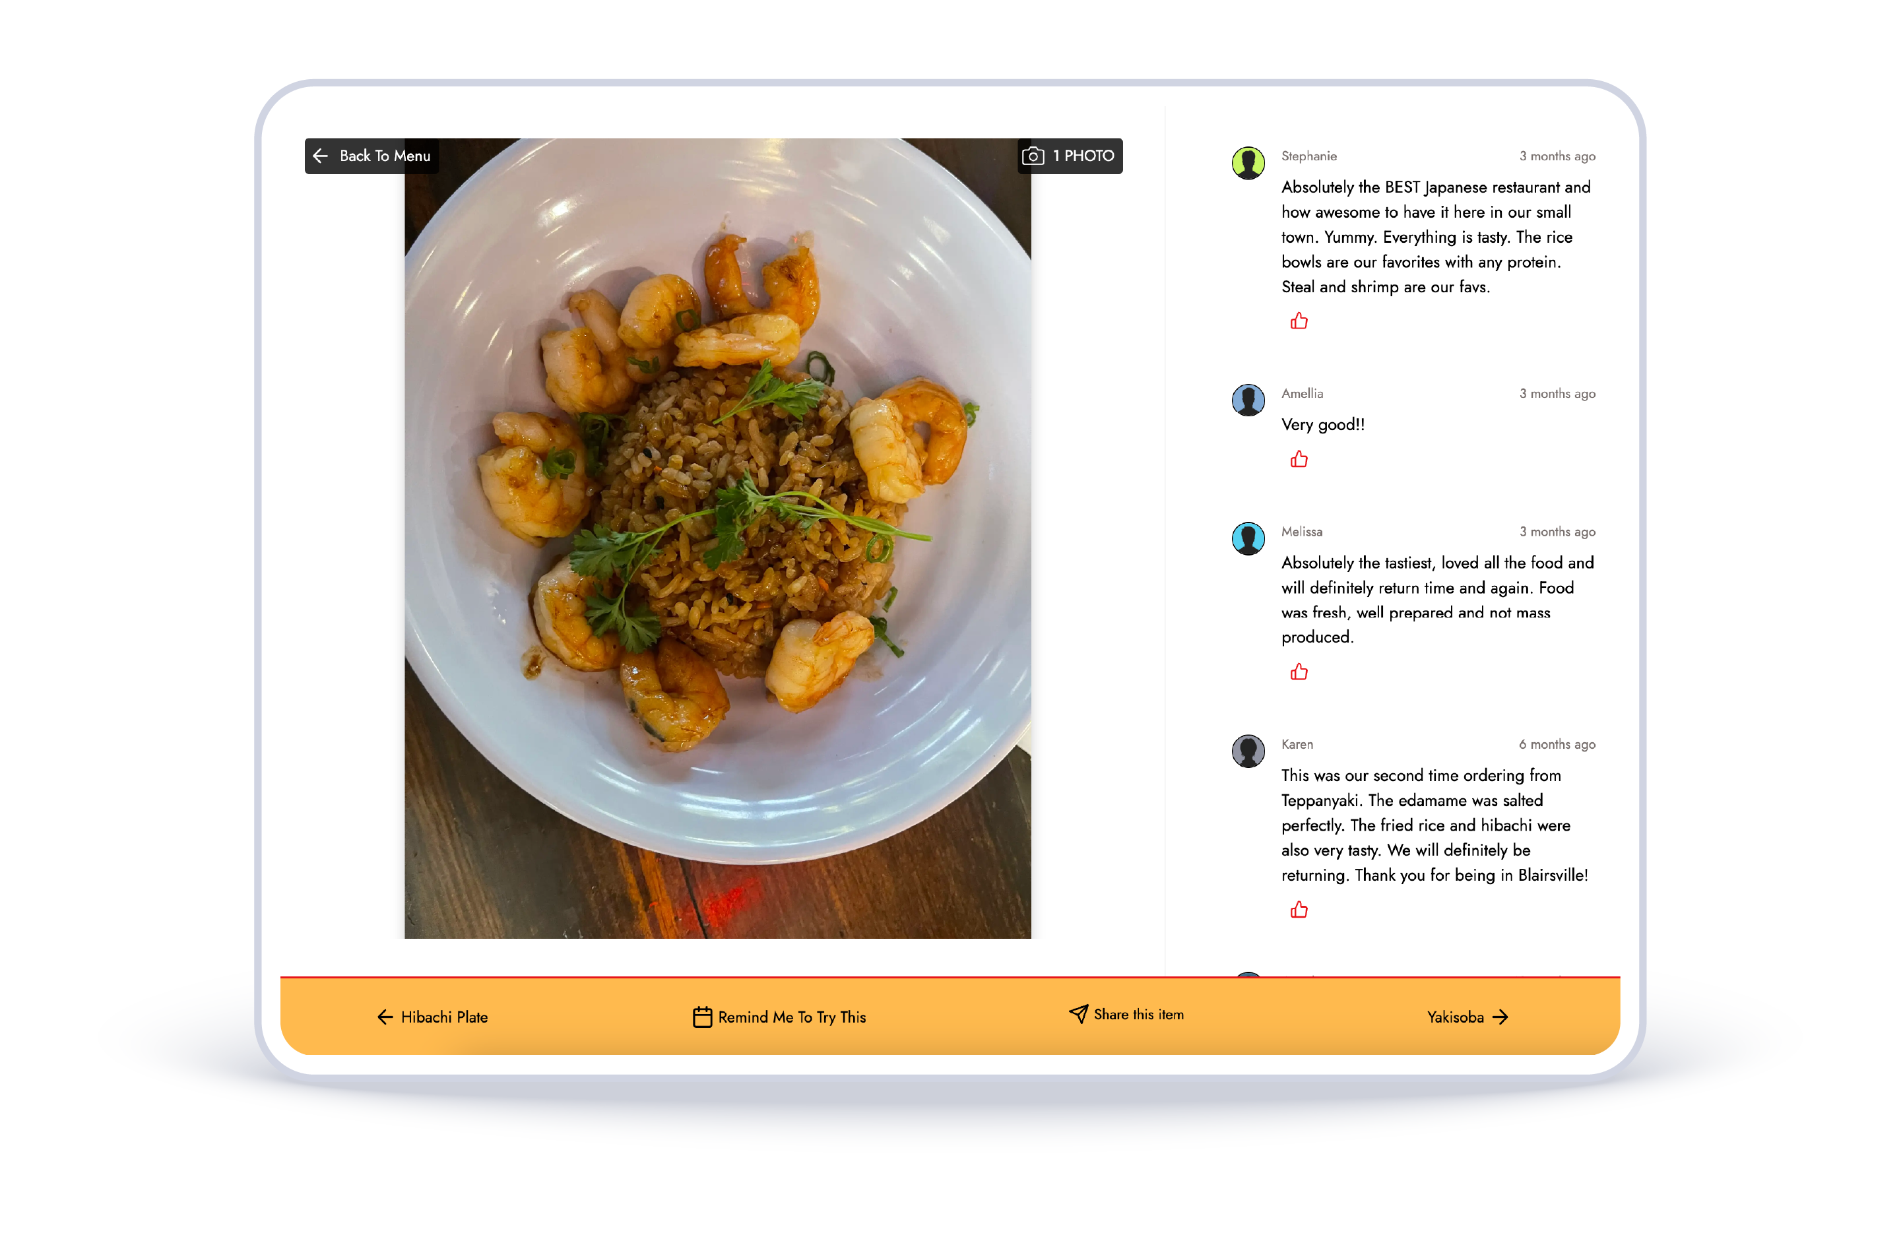Click Amellia's profile avatar
The height and width of the screenshot is (1237, 1901).
1248,400
